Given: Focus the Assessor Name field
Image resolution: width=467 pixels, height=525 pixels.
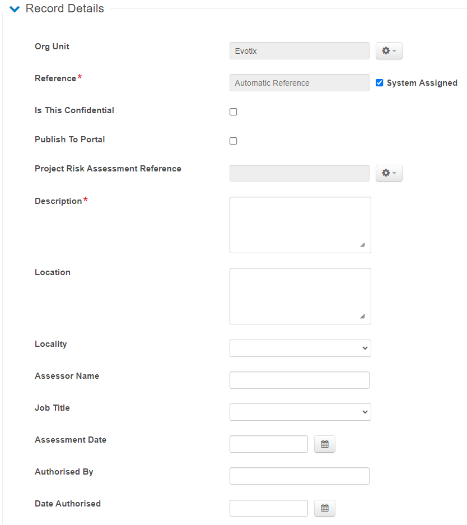Looking at the screenshot, I should [300, 380].
